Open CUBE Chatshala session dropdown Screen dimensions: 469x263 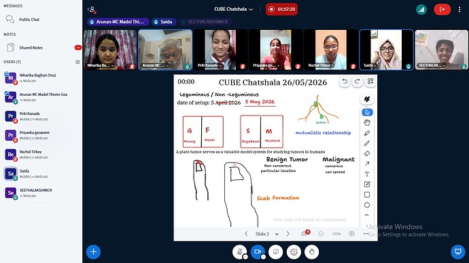click(x=234, y=10)
